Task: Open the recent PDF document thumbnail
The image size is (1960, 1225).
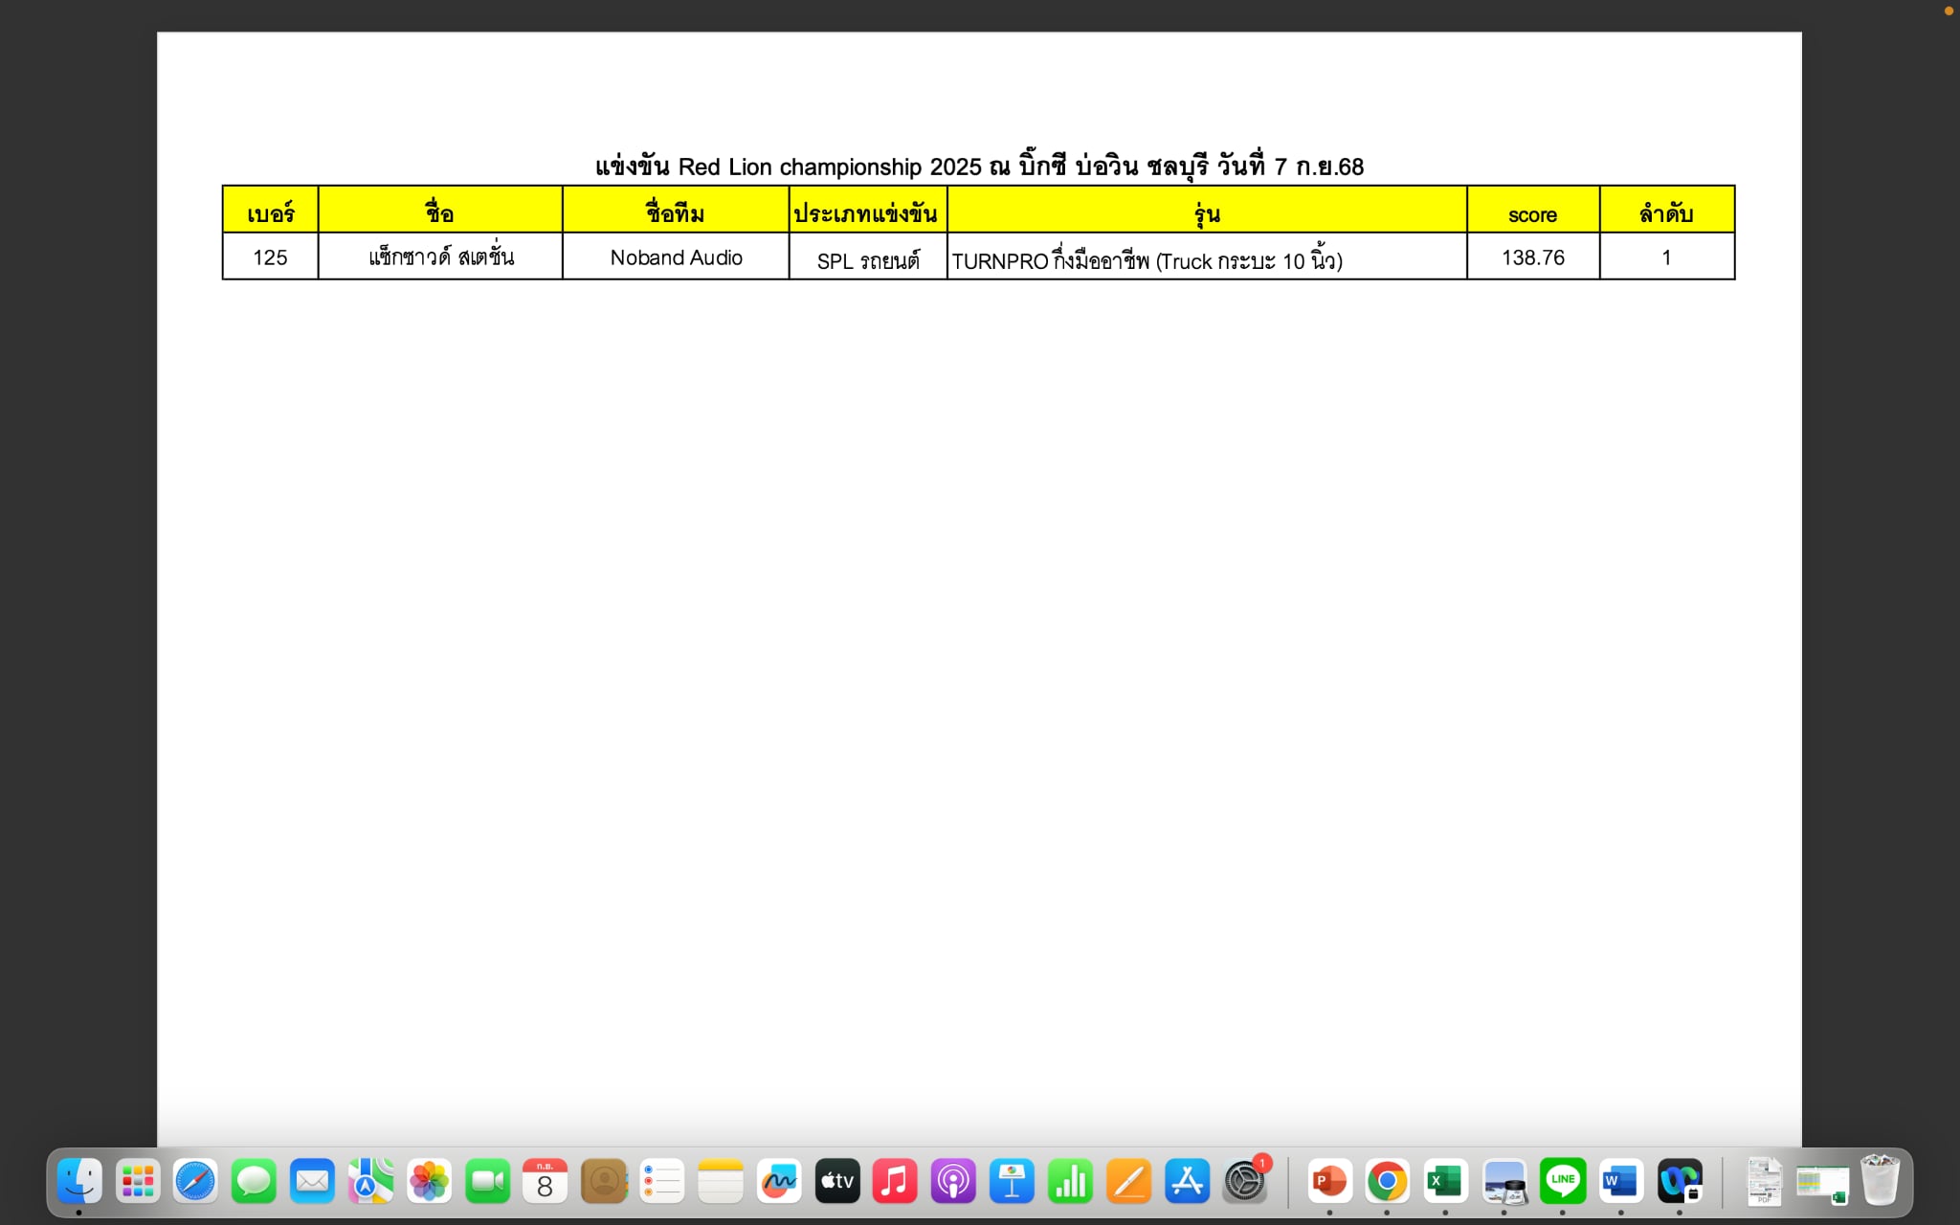Action: tap(1763, 1182)
